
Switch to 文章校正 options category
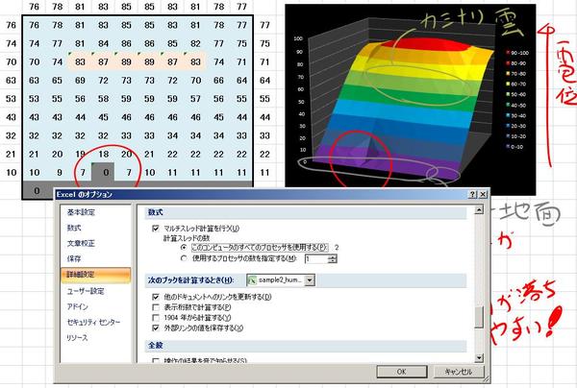coord(81,243)
